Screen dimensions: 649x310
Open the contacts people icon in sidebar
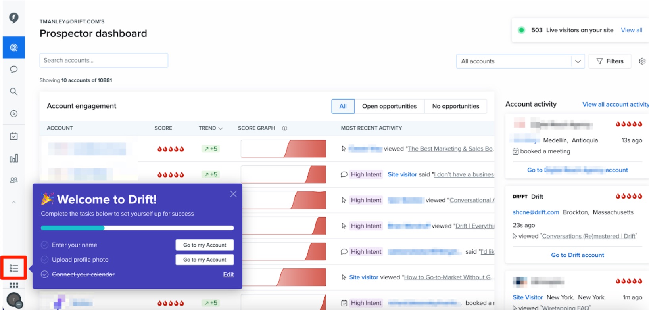pos(14,180)
